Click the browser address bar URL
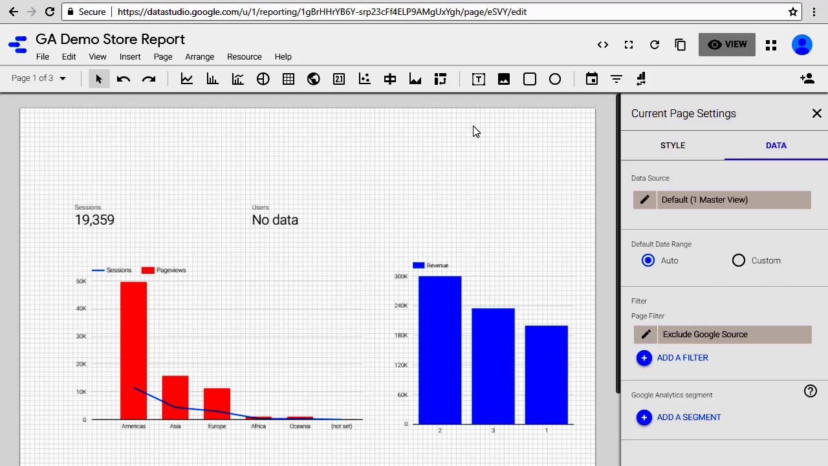 322,12
